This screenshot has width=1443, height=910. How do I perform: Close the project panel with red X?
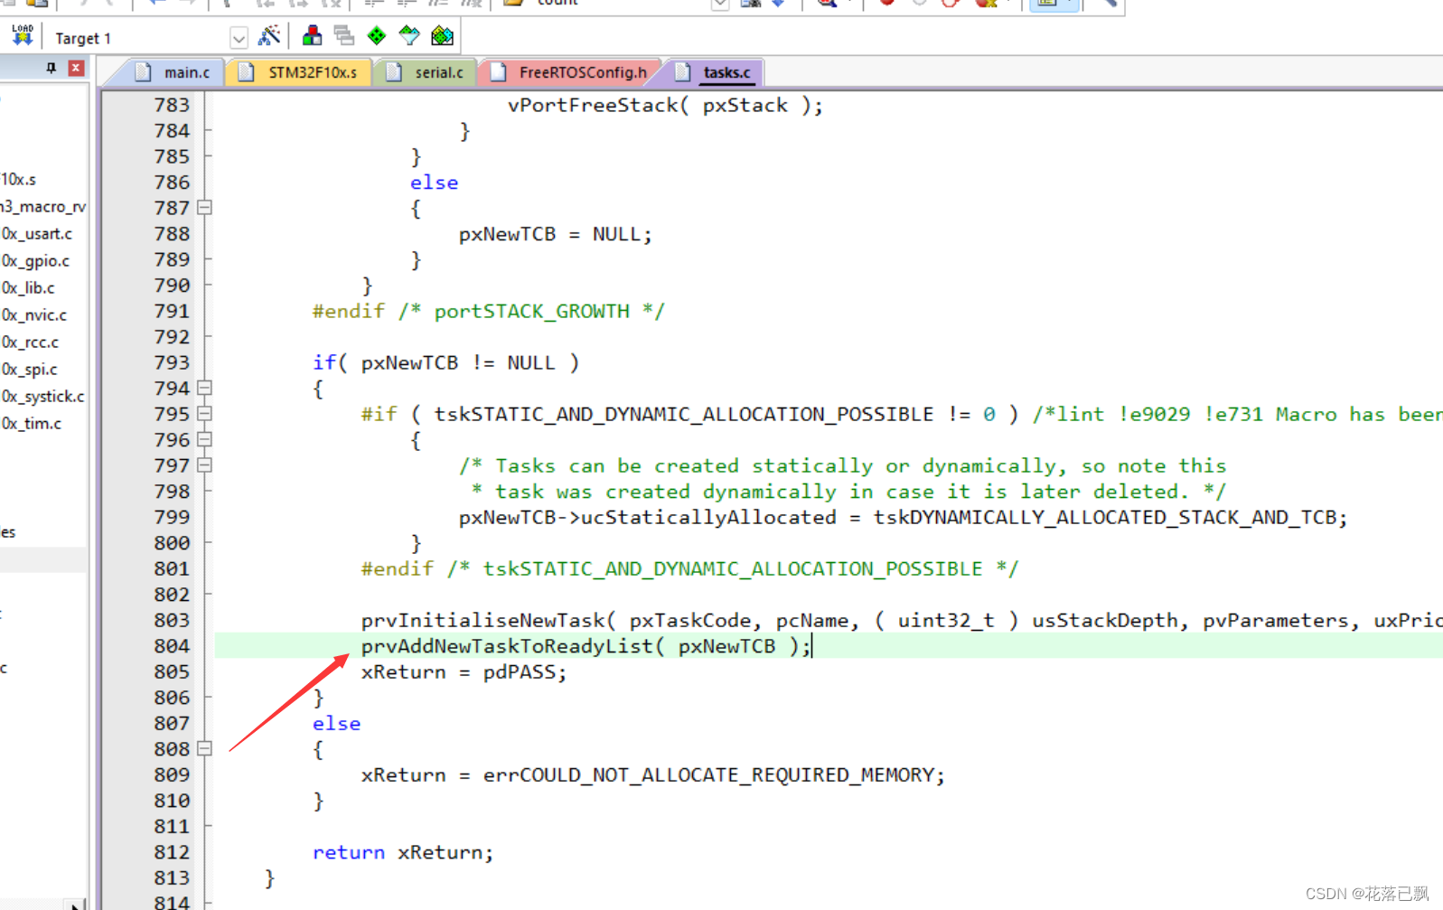77,68
